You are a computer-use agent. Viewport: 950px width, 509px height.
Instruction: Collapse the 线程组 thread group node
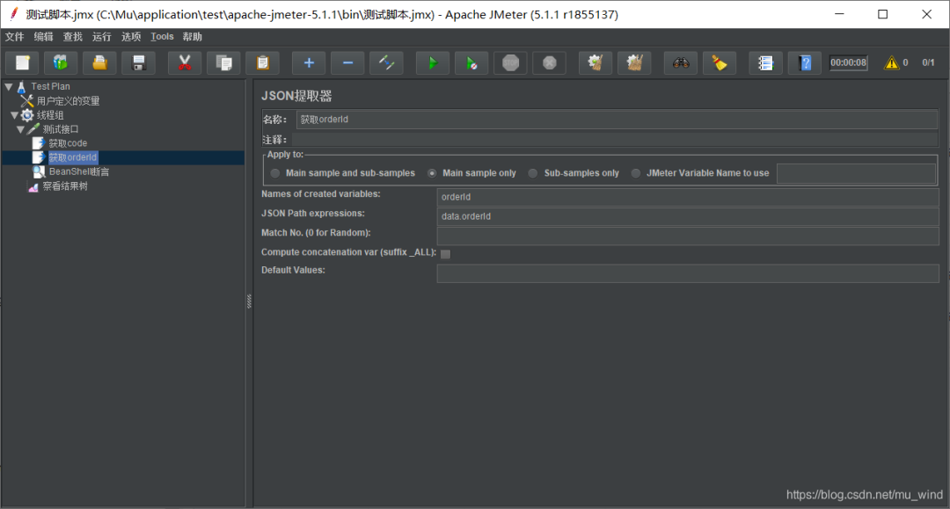pyautogui.click(x=14, y=115)
